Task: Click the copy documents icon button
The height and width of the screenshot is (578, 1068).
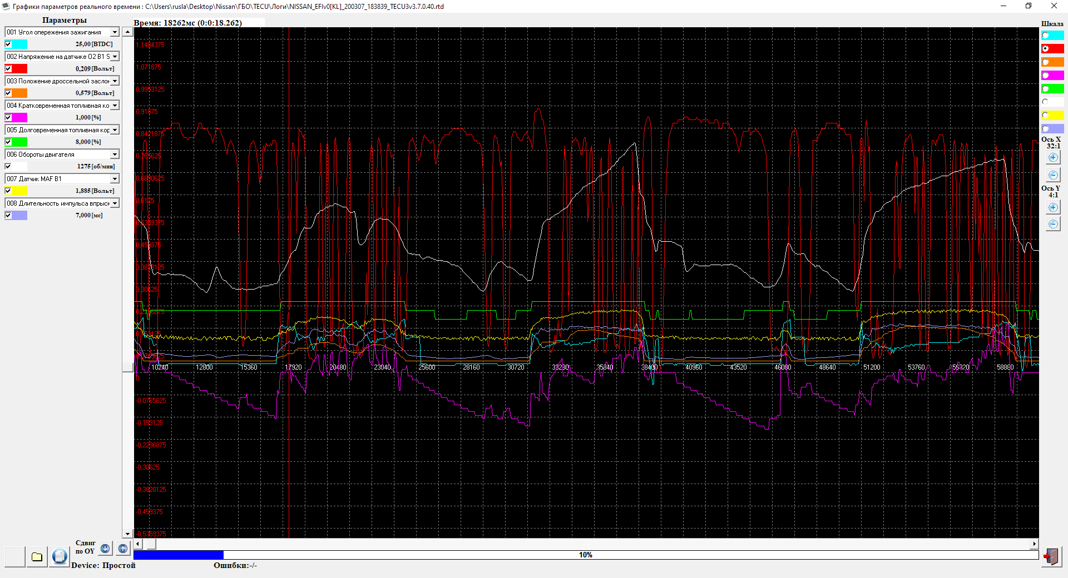Action: [60, 556]
